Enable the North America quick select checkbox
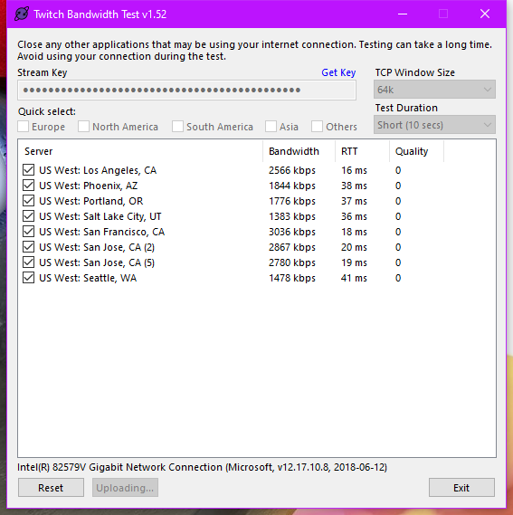Viewport: 513px width, 515px height. pyautogui.click(x=83, y=127)
